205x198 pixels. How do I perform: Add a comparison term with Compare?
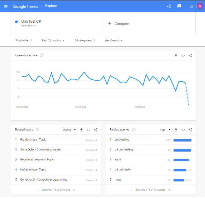click(x=122, y=24)
